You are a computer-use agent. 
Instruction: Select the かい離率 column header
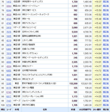pos(97,110)
